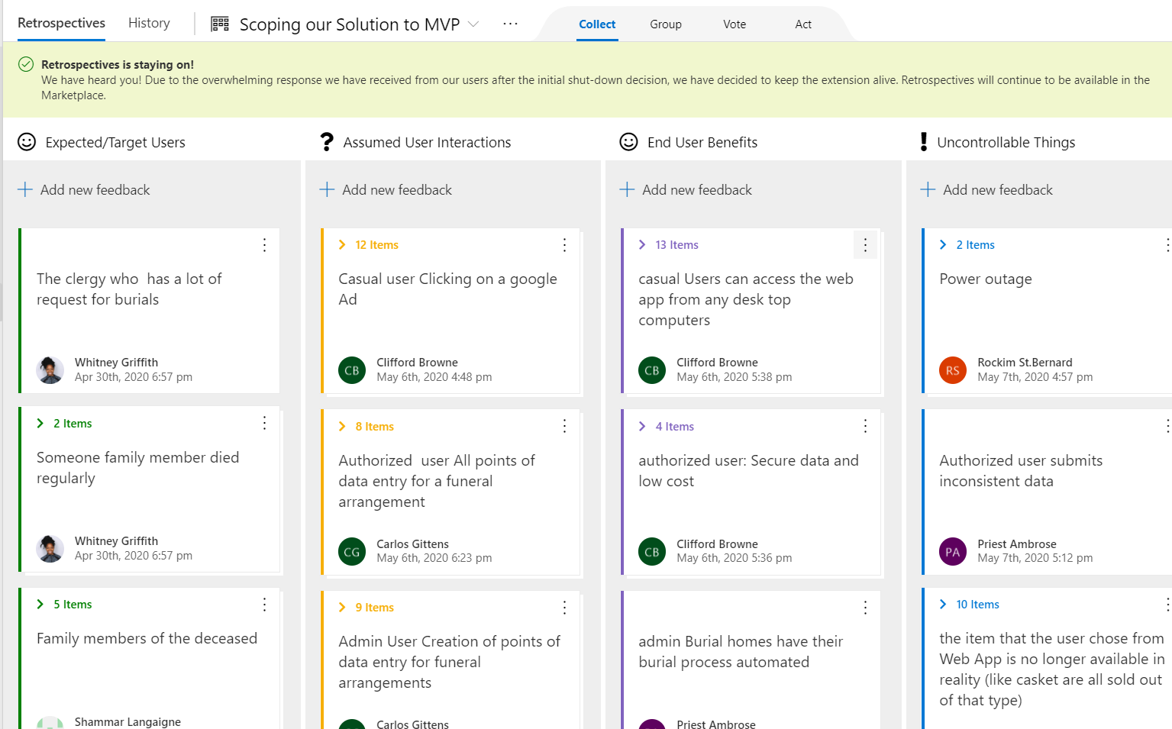Image resolution: width=1172 pixels, height=729 pixels.
Task: Add new feedback under Uncontrollable Things
Action: 986,189
